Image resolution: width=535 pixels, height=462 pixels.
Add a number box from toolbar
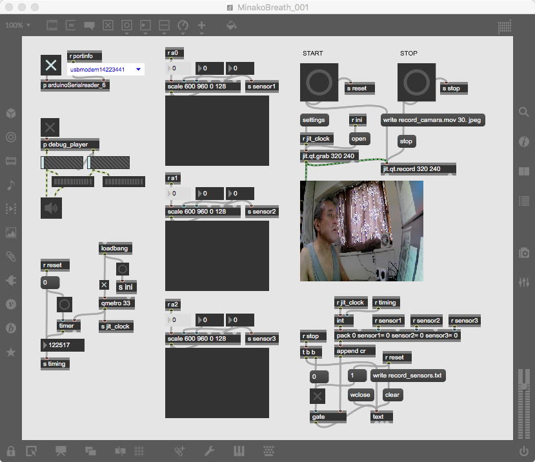tap(145, 25)
